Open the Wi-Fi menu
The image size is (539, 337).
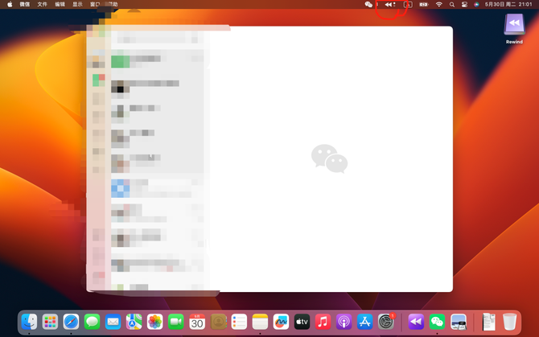439,5
